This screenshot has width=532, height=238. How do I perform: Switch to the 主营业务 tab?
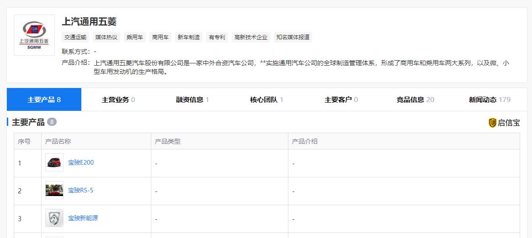[118, 99]
